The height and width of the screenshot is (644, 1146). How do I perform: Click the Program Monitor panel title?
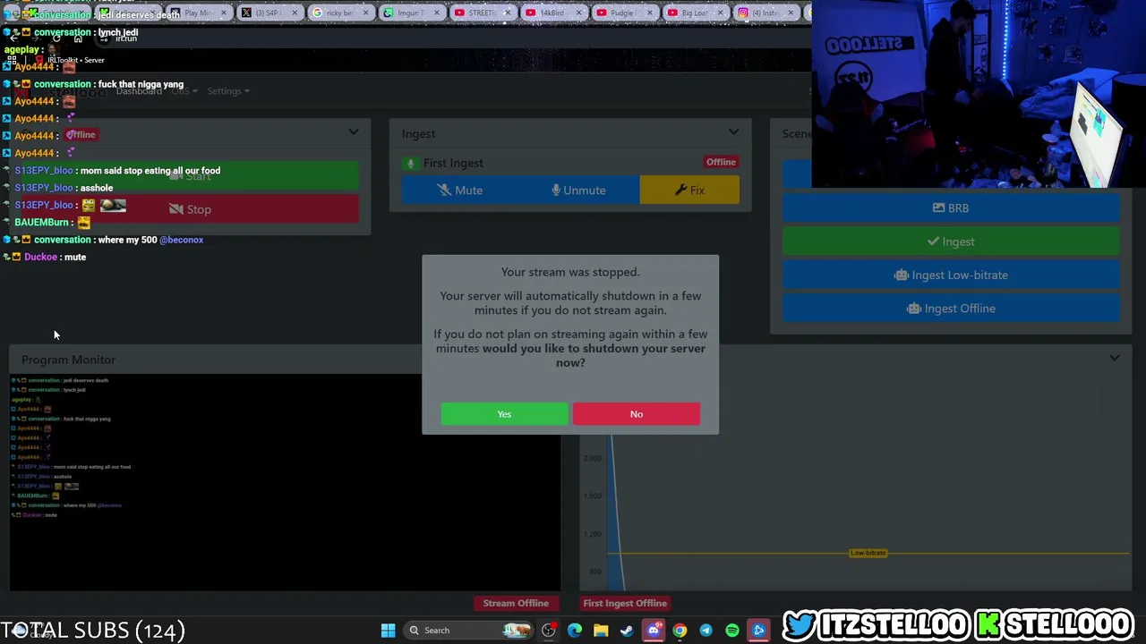68,360
